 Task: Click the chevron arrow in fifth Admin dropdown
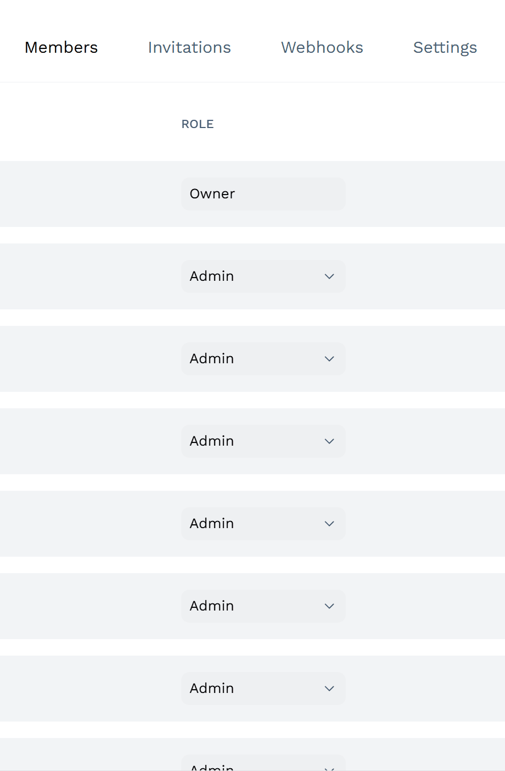(329, 606)
